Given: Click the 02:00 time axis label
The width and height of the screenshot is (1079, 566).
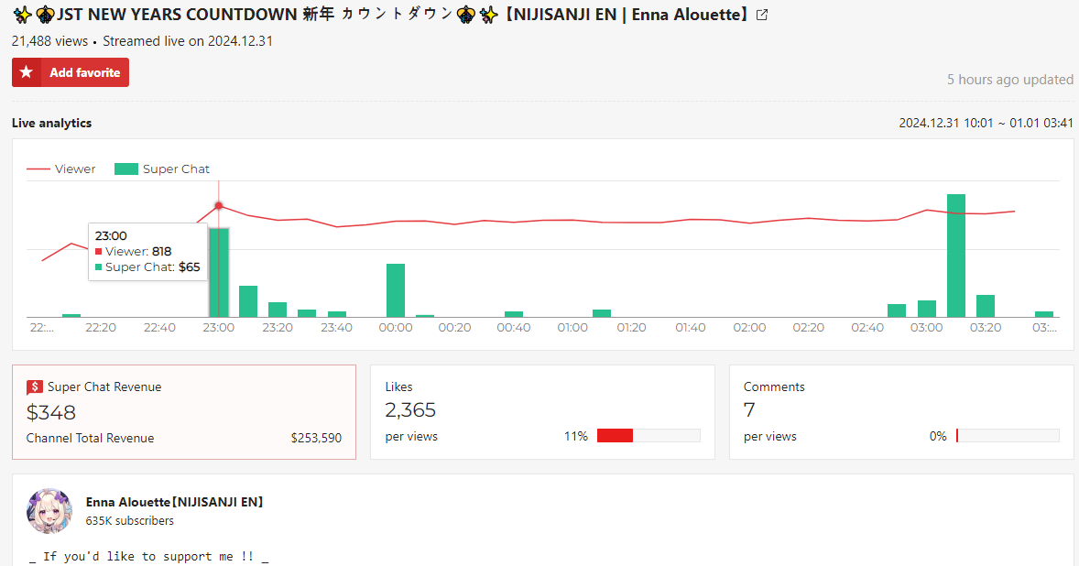Looking at the screenshot, I should (749, 328).
